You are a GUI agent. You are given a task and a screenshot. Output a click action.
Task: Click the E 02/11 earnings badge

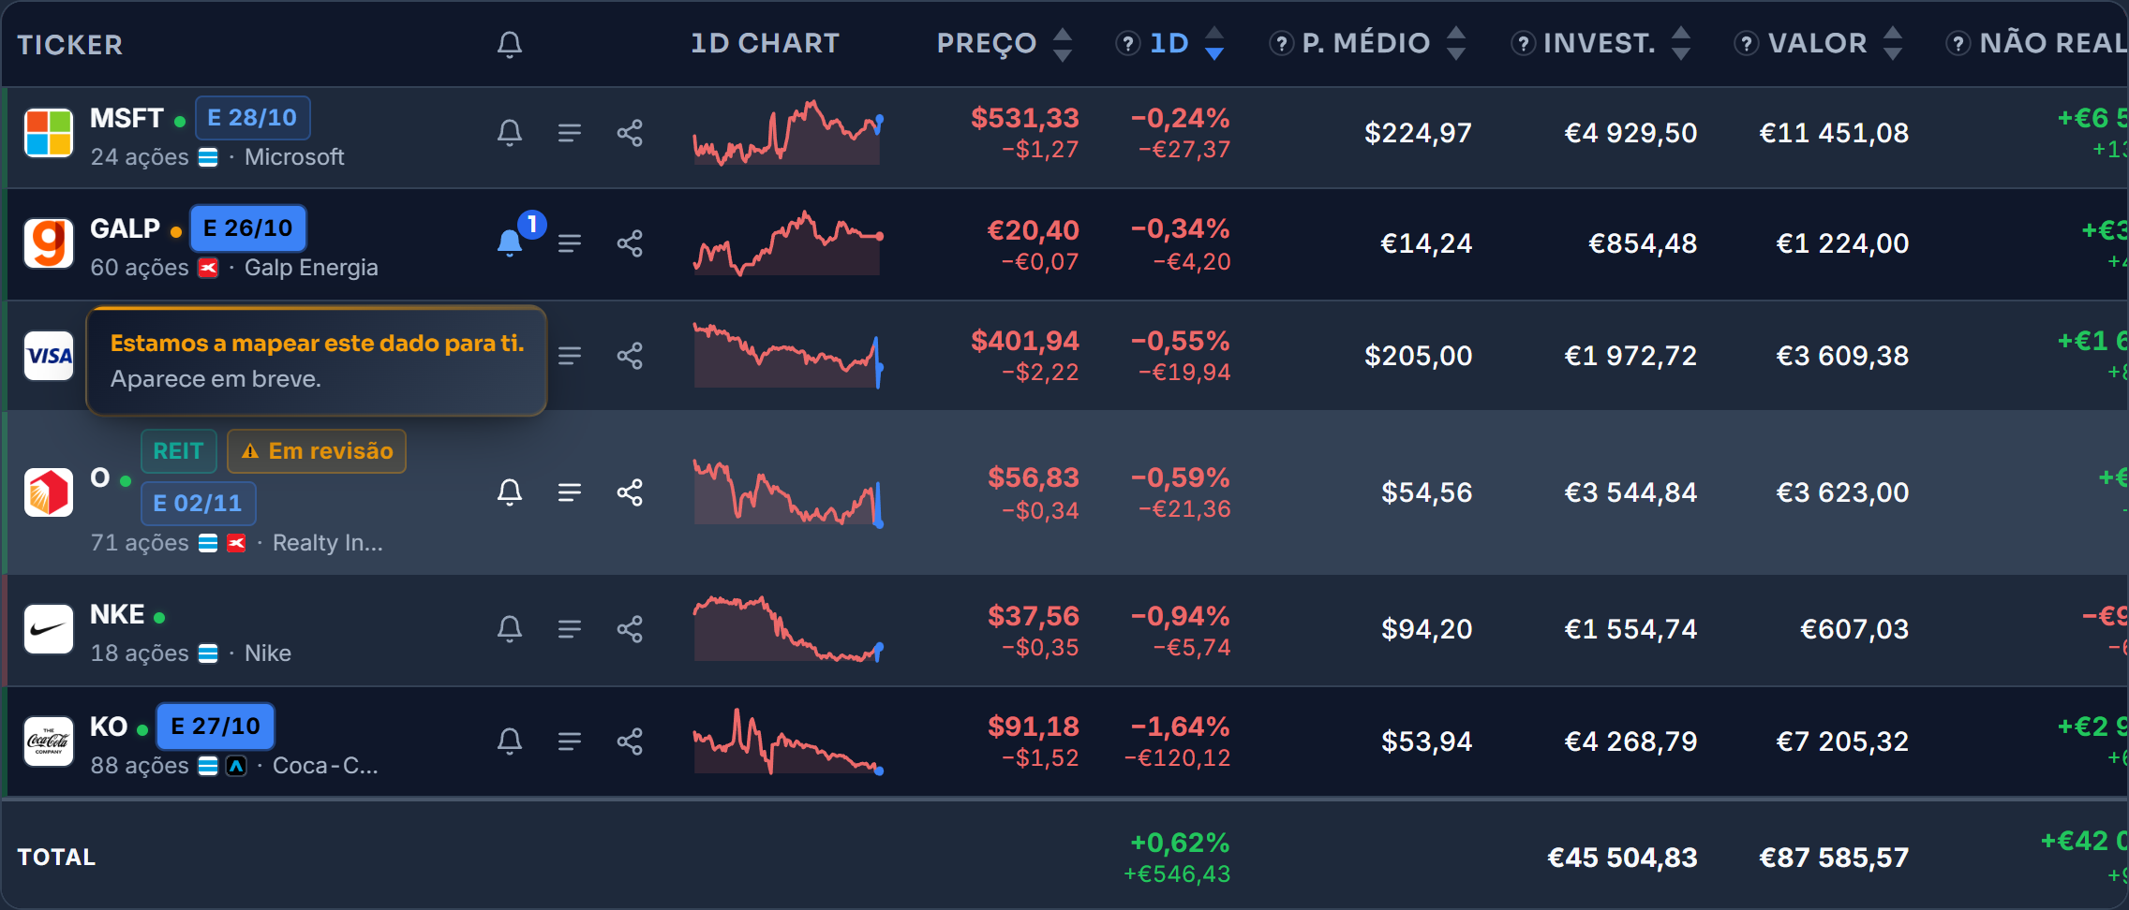(x=198, y=504)
